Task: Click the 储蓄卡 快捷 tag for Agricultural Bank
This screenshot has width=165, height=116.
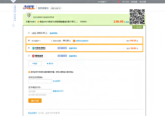Action: click(62, 48)
